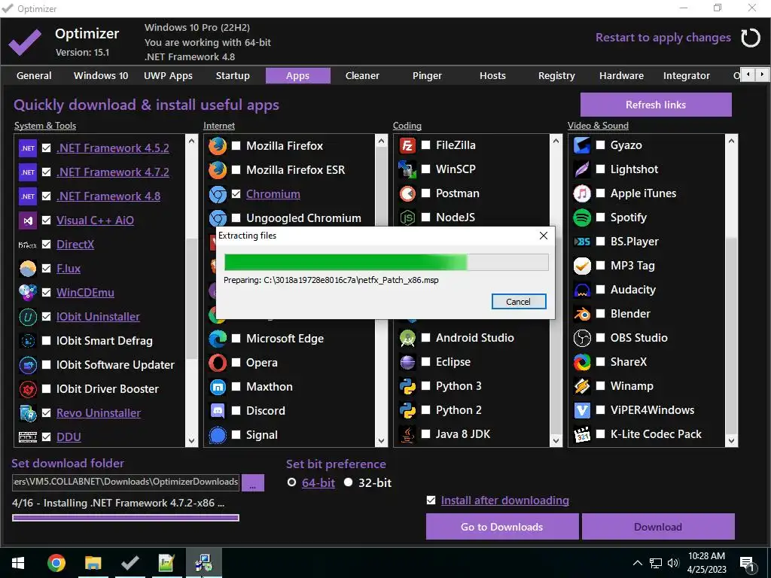
Task: Click the Opera icon
Action: (218, 362)
